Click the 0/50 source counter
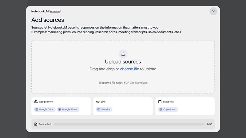This screenshot has height=138, width=246. pyautogui.click(x=209, y=124)
